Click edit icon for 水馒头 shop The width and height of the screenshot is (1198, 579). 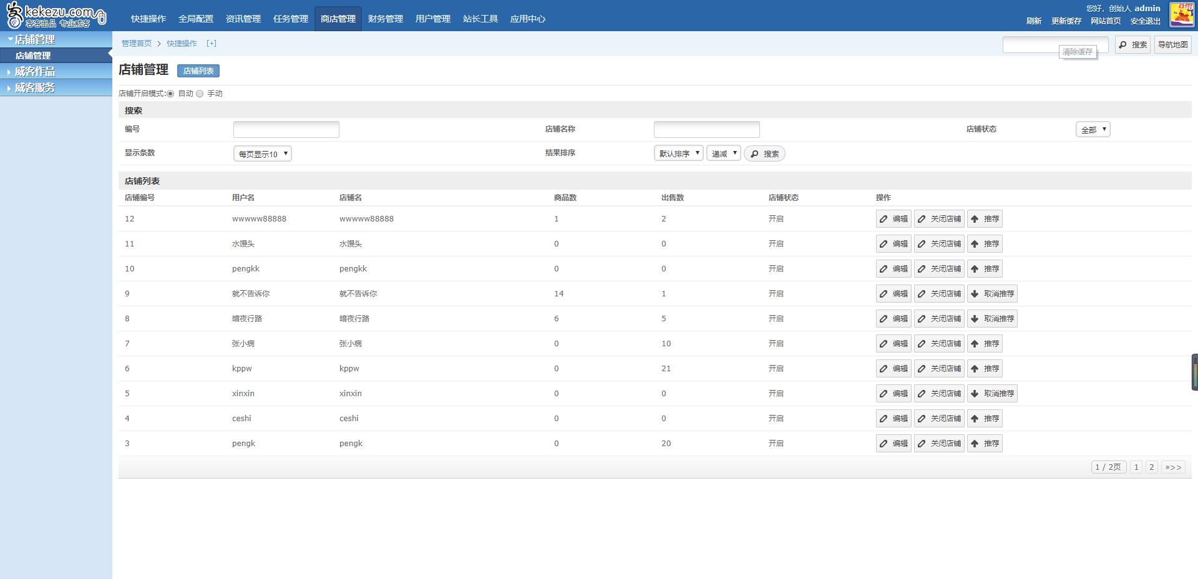(884, 244)
